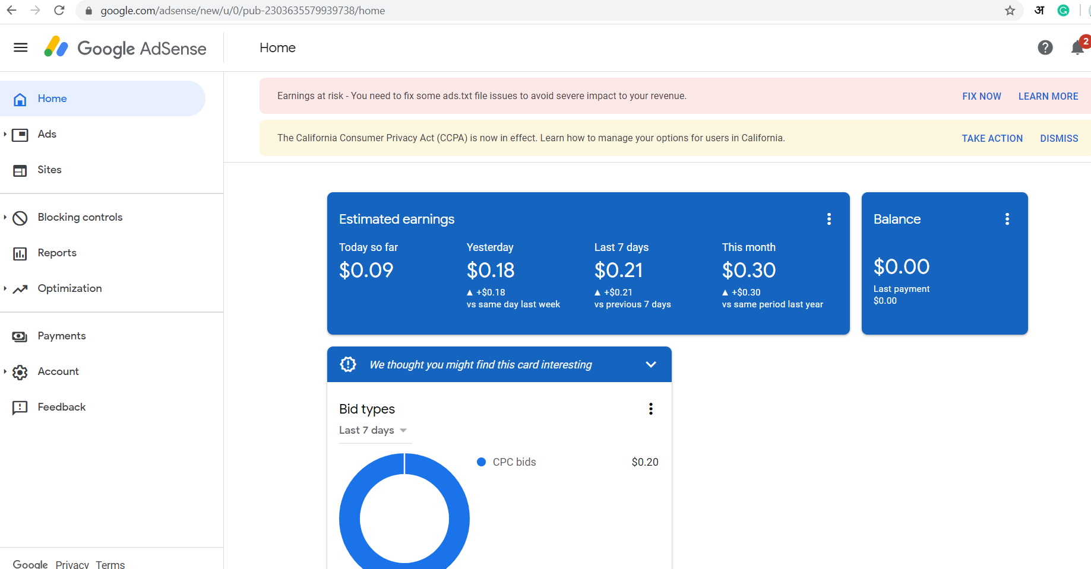Open the Reports icon in sidebar
Image resolution: width=1091 pixels, height=569 pixels.
(x=20, y=253)
